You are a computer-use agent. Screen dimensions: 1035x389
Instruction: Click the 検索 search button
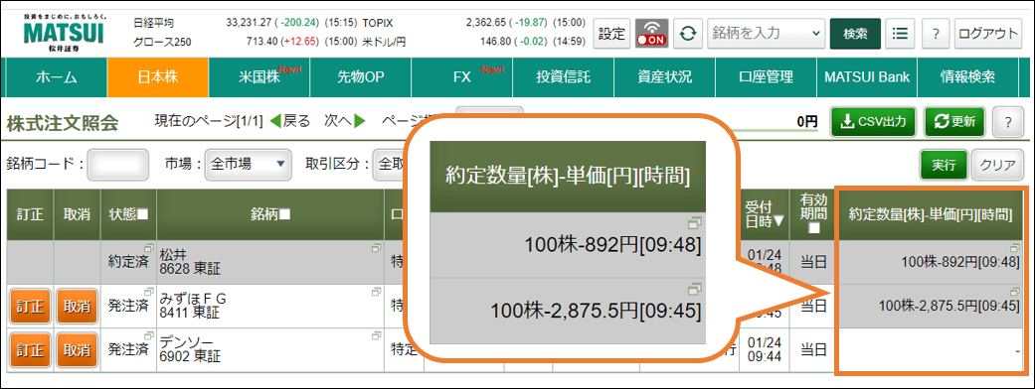click(855, 34)
